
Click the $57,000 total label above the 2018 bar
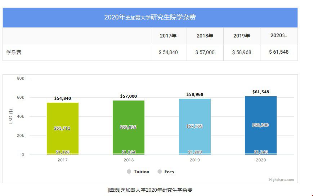(x=129, y=96)
